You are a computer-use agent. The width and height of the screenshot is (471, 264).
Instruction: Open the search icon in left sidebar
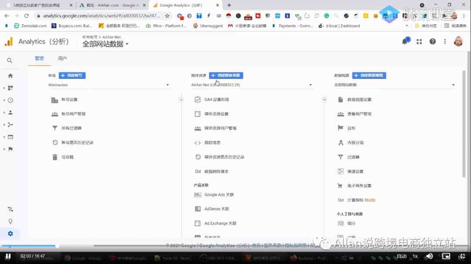10,61
